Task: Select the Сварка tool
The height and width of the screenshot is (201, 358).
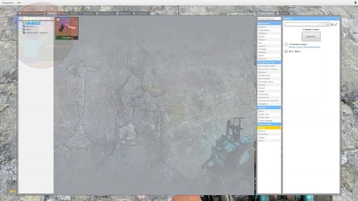Action: (x=269, y=46)
